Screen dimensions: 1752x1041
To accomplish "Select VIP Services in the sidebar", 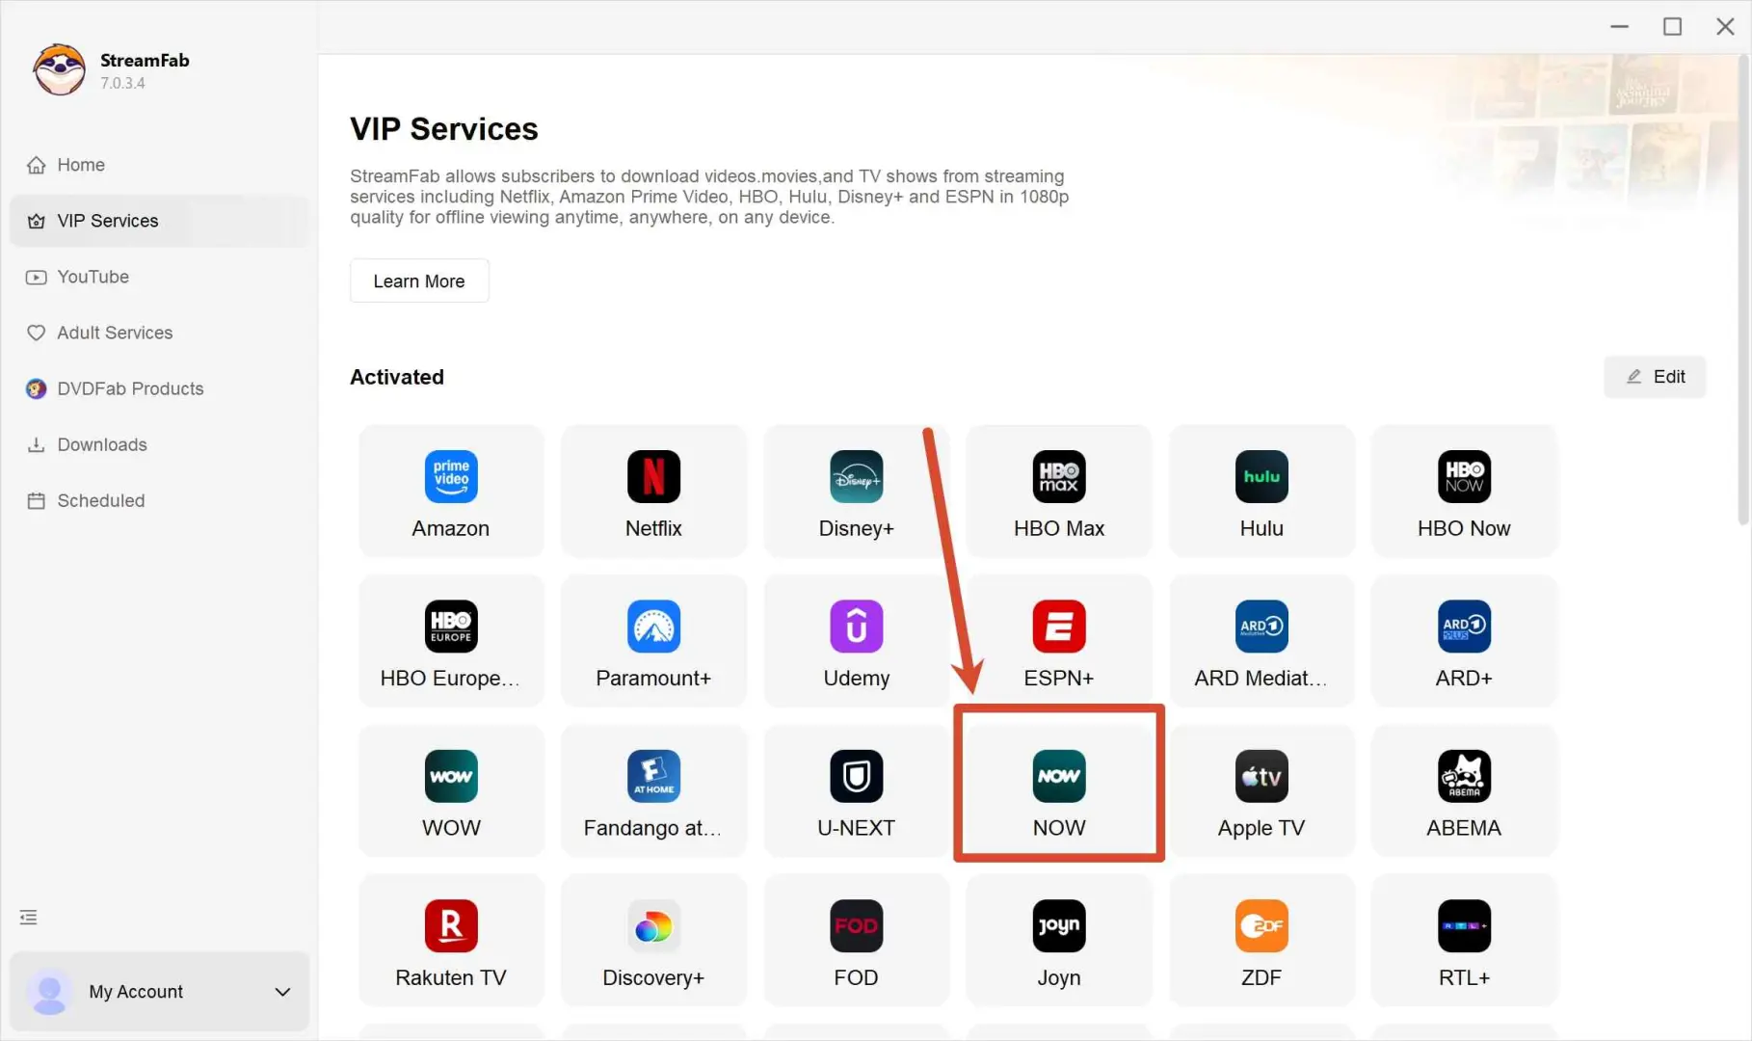I will click(x=159, y=221).
